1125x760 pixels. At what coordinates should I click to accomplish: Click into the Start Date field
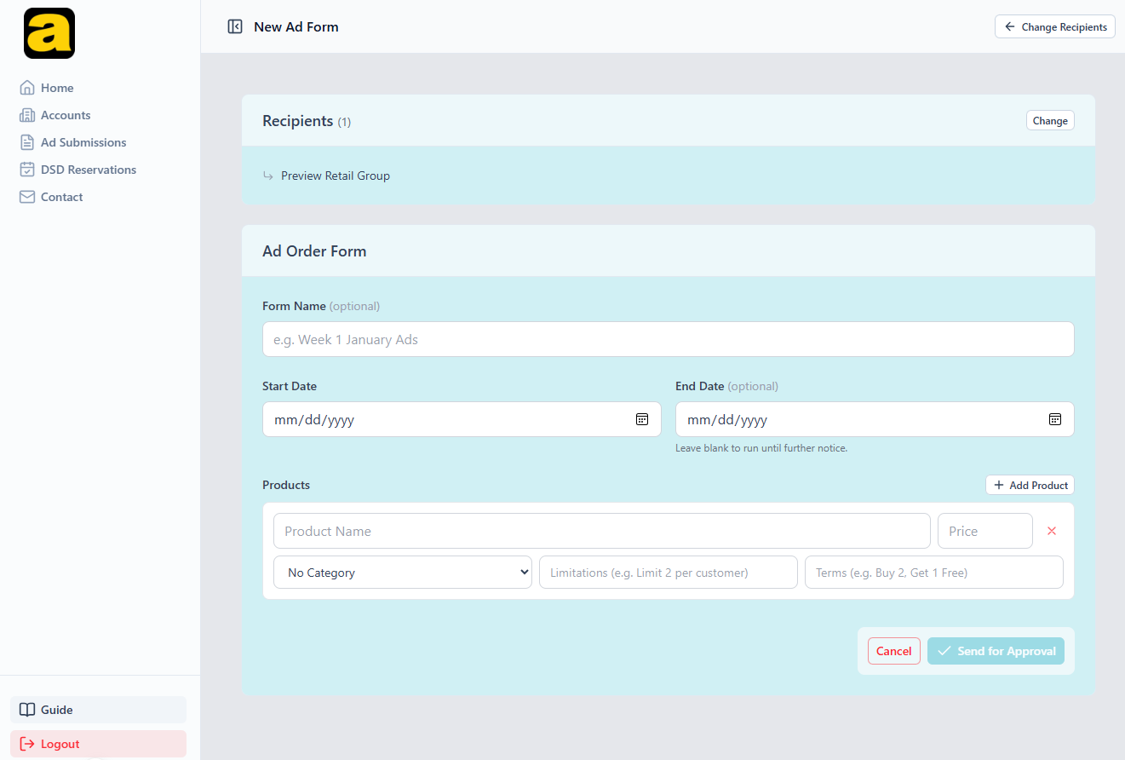coord(462,419)
